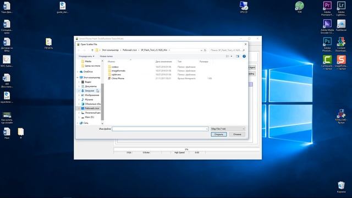Select Рабочий стол in the navigation tree
This screenshot has width=352, height=198.
click(92, 108)
